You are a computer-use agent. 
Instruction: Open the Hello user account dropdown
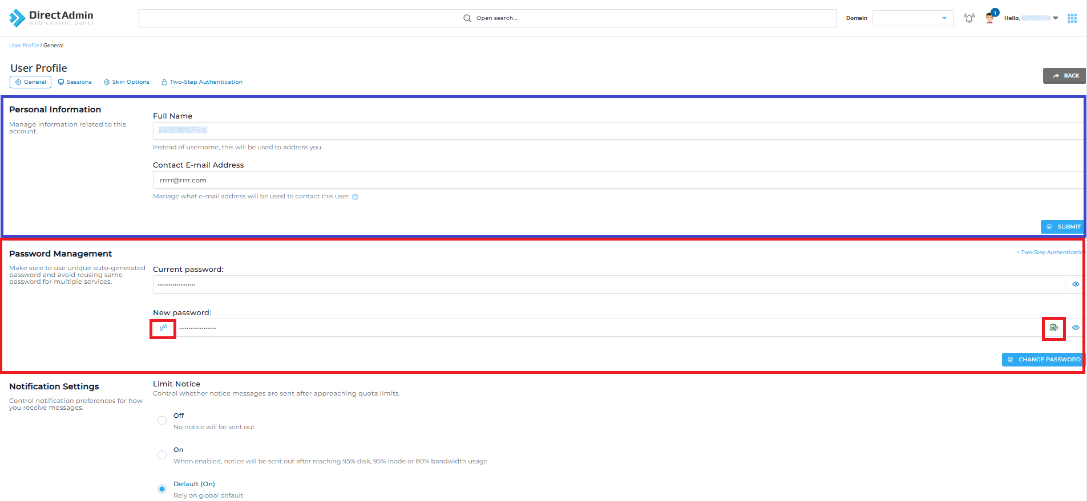click(1032, 18)
